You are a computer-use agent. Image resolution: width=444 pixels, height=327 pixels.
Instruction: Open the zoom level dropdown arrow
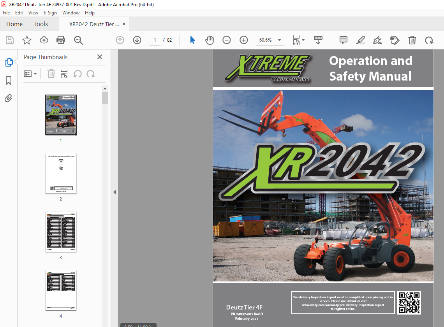click(x=280, y=40)
